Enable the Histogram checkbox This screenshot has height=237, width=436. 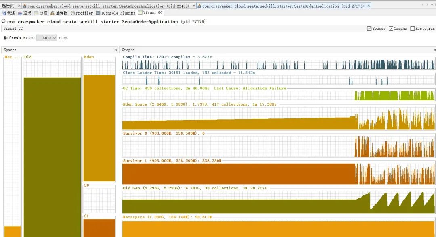click(x=413, y=28)
